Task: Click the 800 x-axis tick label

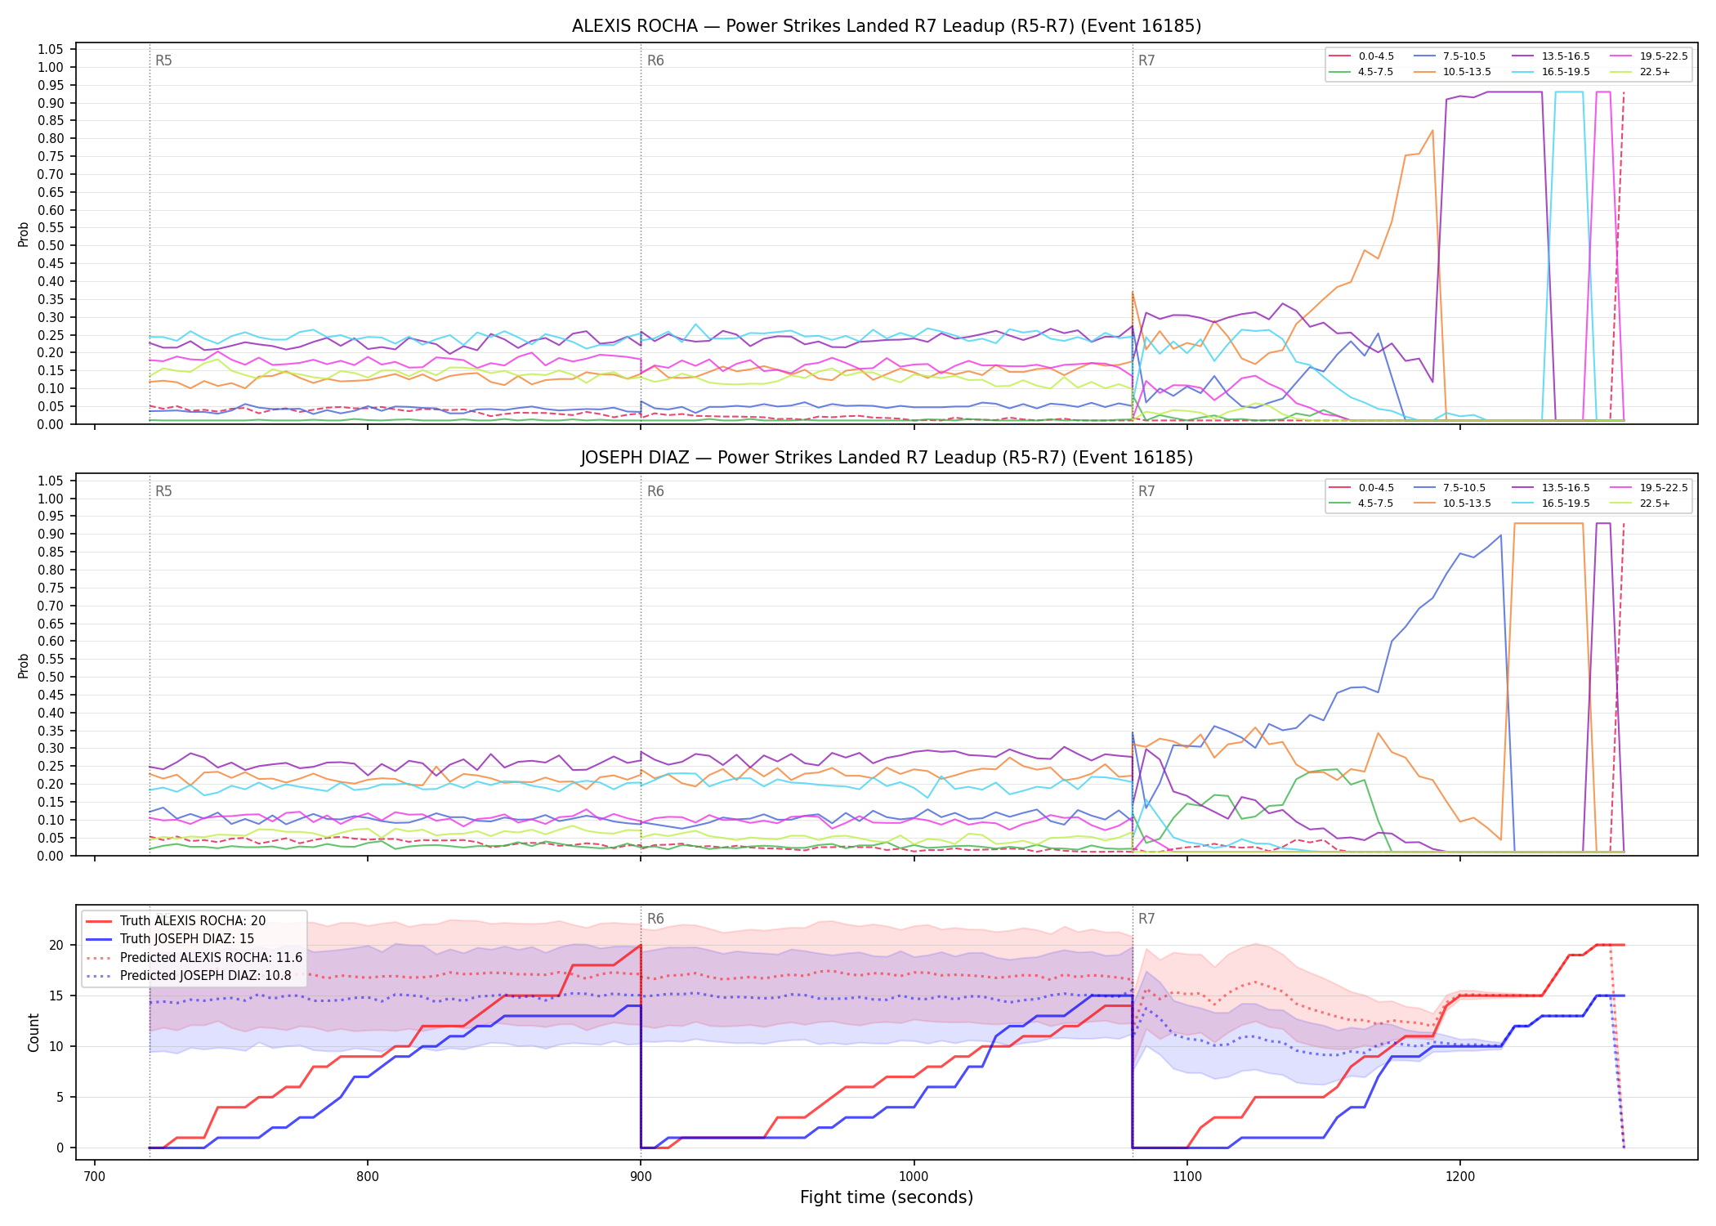Action: (x=368, y=1176)
